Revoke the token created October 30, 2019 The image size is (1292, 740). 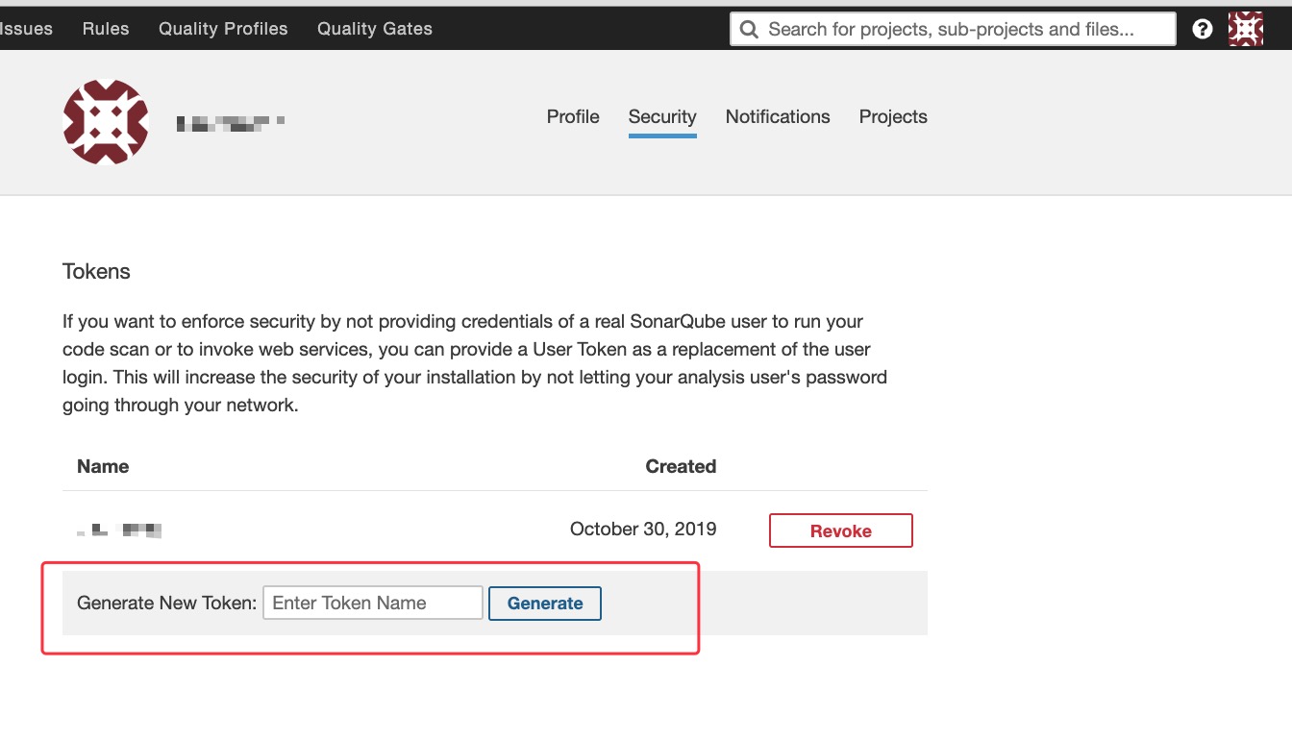tap(840, 530)
